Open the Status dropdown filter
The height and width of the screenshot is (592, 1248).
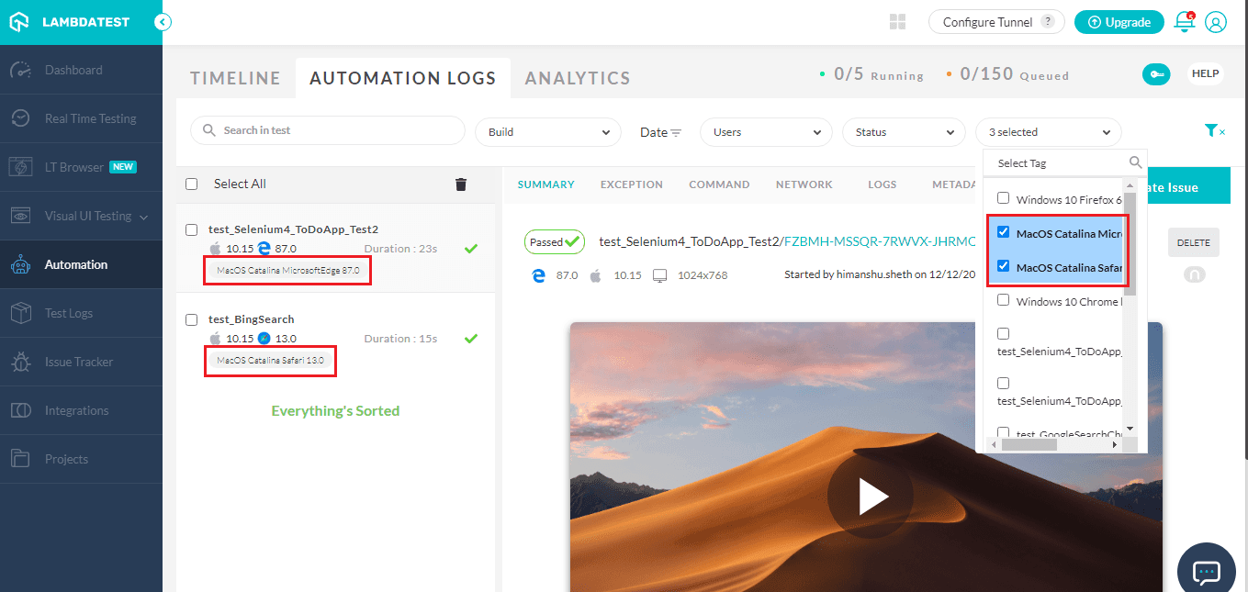903,132
